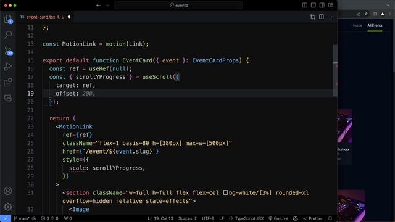395x222 pixels.
Task: Change file encoding UTF-8
Action: [x=208, y=218]
